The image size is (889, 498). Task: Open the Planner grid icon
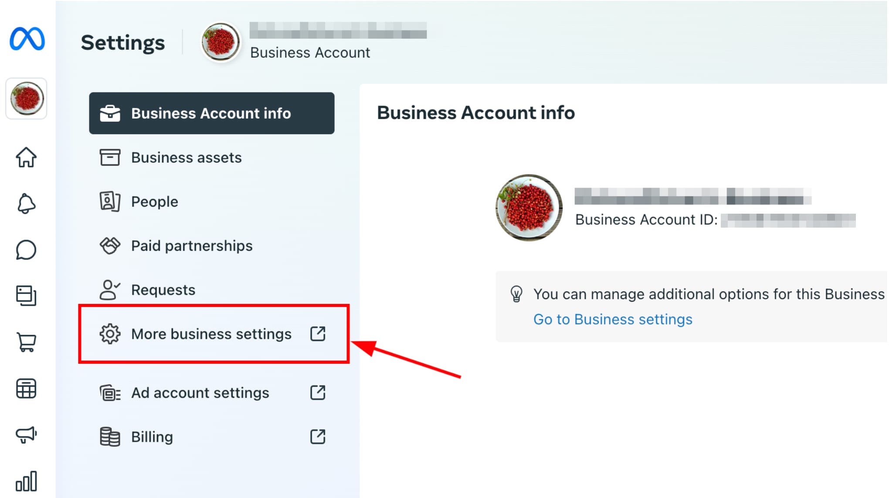coord(26,389)
